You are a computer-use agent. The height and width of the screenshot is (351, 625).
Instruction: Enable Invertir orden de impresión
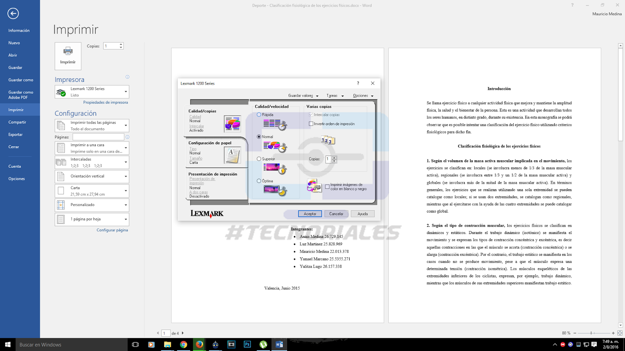[311, 124]
